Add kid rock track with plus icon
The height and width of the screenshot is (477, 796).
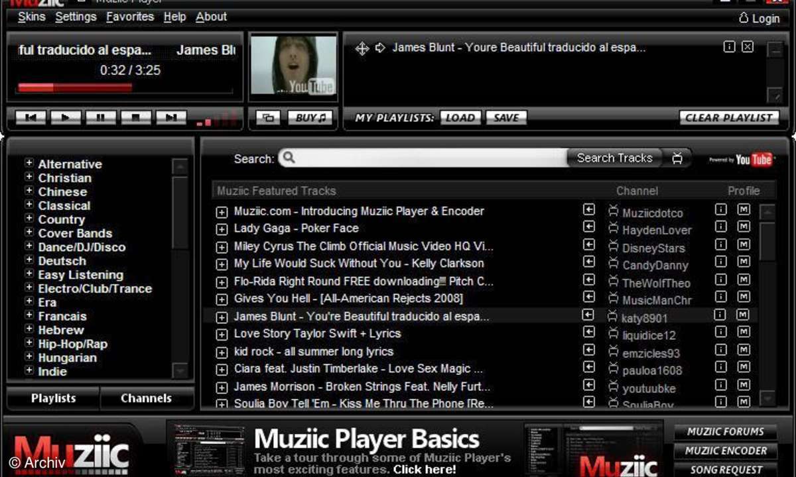[x=222, y=353]
